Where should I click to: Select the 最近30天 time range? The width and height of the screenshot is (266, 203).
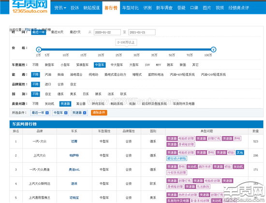57,32
